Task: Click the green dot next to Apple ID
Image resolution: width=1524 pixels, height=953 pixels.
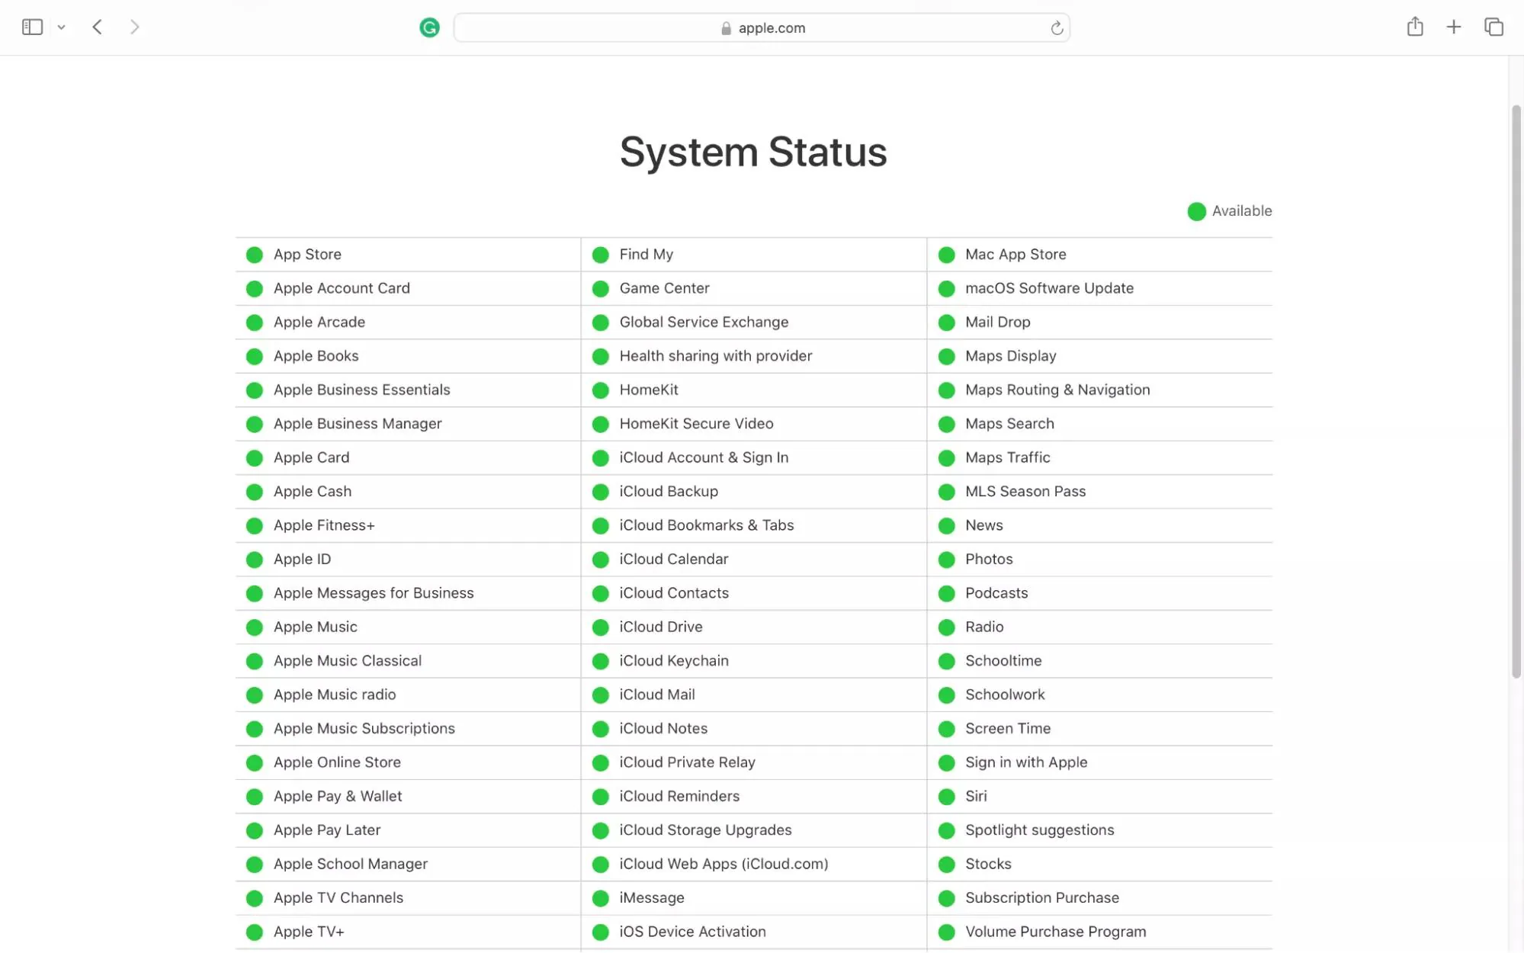Action: click(255, 560)
